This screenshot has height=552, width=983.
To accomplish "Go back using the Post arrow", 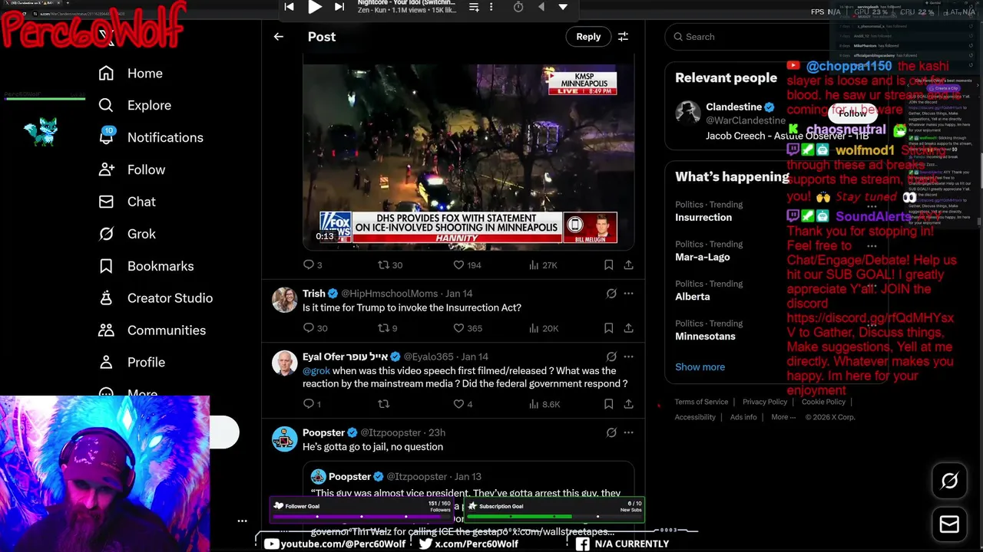I will (279, 37).
